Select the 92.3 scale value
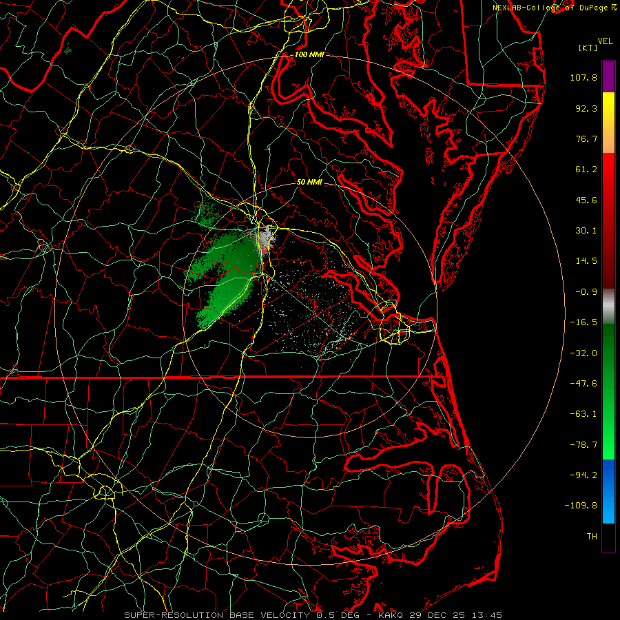This screenshot has width=620, height=620. tap(586, 108)
